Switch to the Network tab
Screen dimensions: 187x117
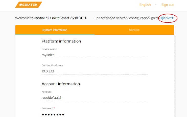click(x=134, y=30)
